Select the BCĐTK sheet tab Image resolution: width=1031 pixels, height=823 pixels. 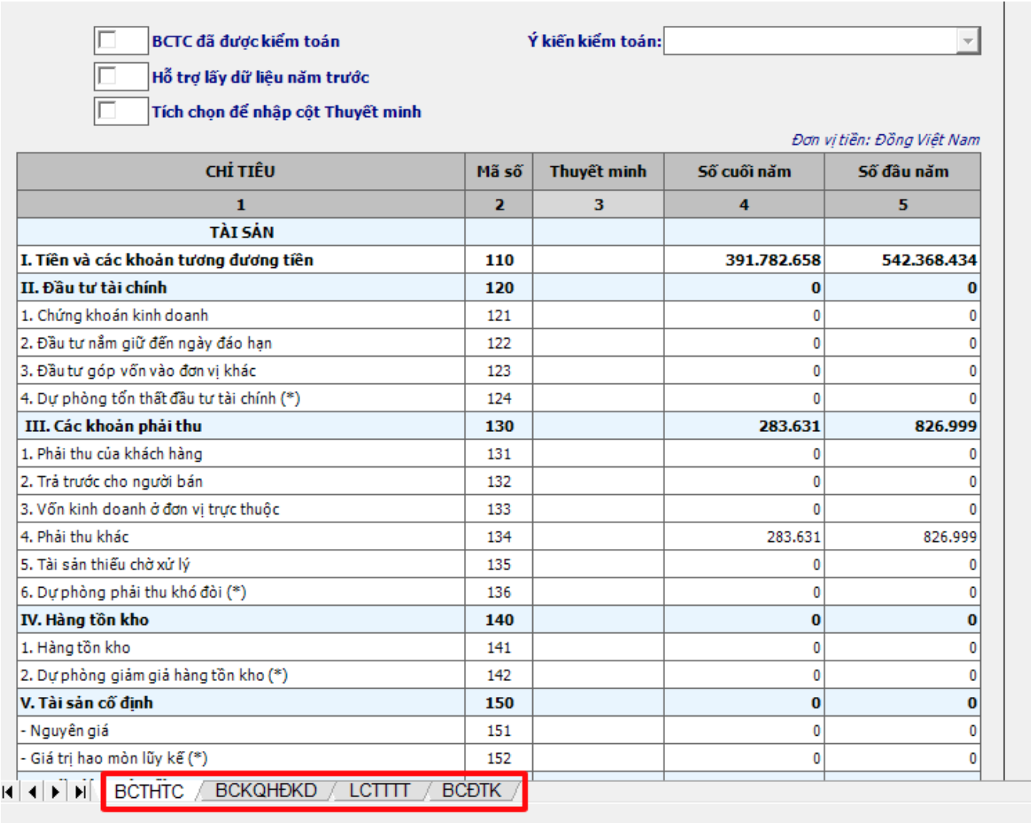(471, 790)
